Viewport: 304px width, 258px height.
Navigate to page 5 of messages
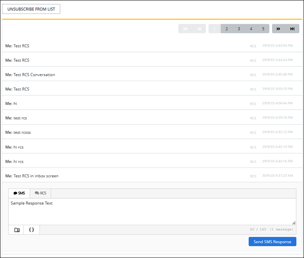click(263, 29)
